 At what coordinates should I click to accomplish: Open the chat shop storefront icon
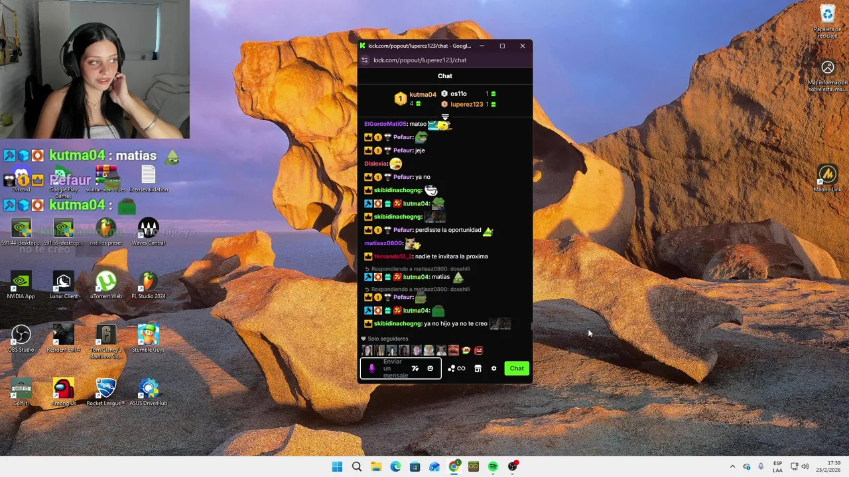(x=478, y=368)
